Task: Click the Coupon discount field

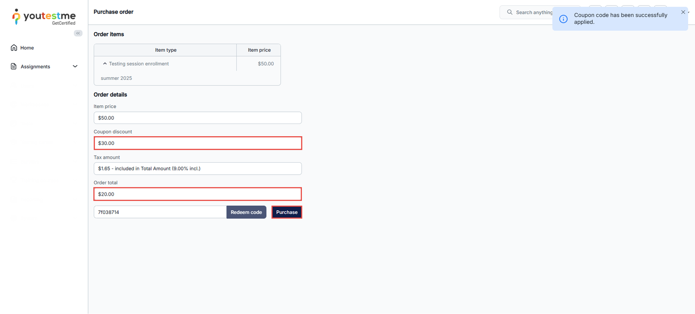Action: point(198,143)
